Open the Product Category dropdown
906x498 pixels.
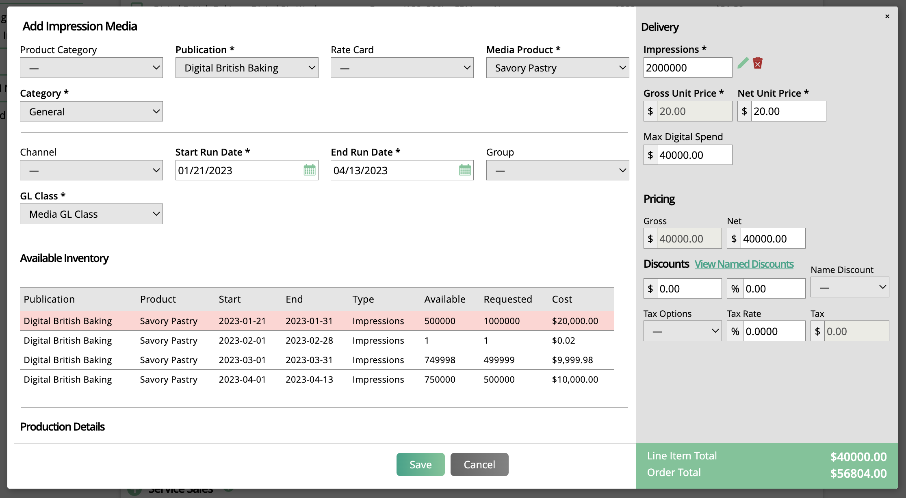point(91,68)
